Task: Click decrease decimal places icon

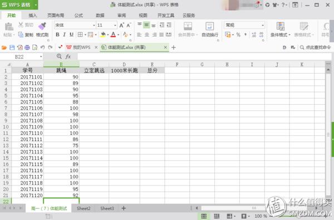Action: [262, 35]
